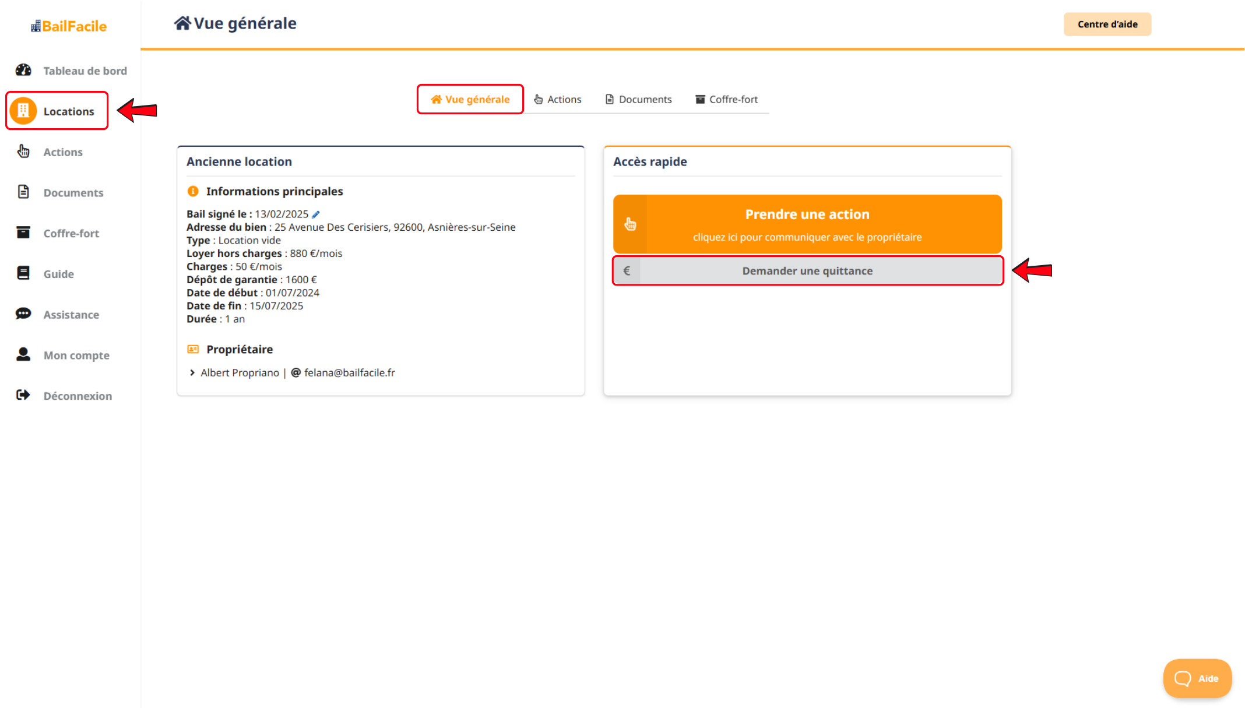Select the Coffre-fort tab

click(x=727, y=100)
